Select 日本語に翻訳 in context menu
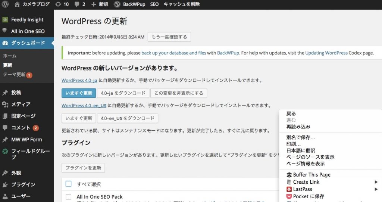This screenshot has height=202, width=382. [x=301, y=150]
